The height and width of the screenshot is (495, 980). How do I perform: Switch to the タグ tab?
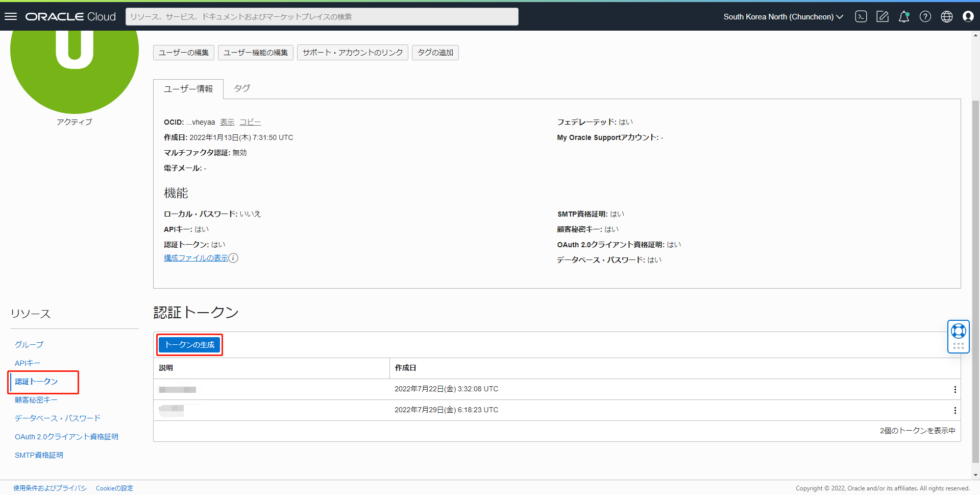(x=242, y=88)
